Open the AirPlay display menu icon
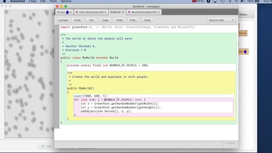Screen dimensions: 272x153 click(215, 1)
